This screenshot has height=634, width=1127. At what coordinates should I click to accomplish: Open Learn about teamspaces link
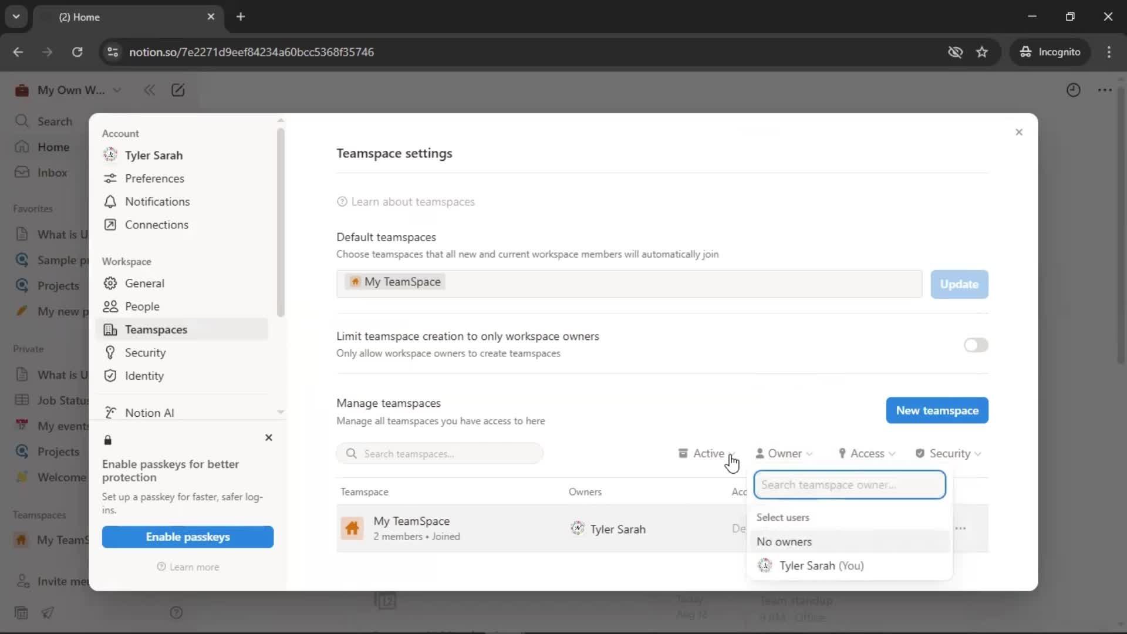pos(406,201)
